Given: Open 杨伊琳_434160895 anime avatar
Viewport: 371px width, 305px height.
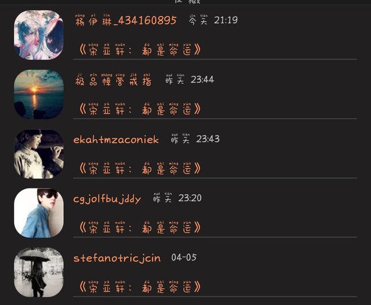Looking at the screenshot, I should (39, 35).
